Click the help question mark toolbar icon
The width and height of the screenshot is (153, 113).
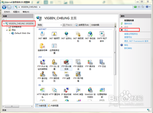pyautogui.click(x=147, y=7)
